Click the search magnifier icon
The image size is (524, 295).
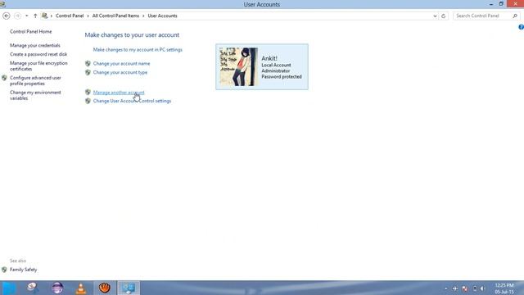515,16
